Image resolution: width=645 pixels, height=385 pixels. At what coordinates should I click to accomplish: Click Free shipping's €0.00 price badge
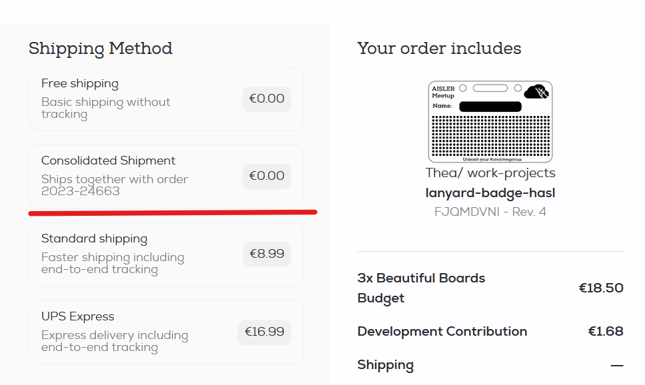267,99
